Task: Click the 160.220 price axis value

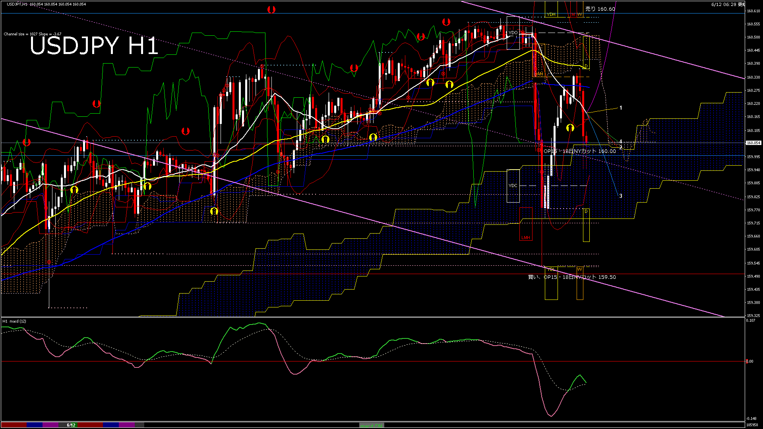Action: coord(753,104)
